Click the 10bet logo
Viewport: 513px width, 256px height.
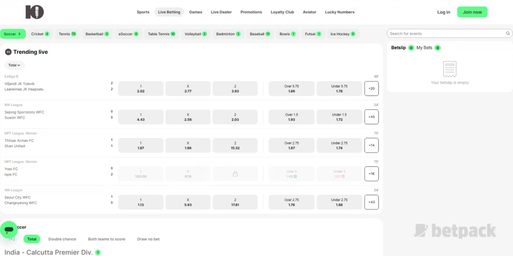[x=35, y=12]
